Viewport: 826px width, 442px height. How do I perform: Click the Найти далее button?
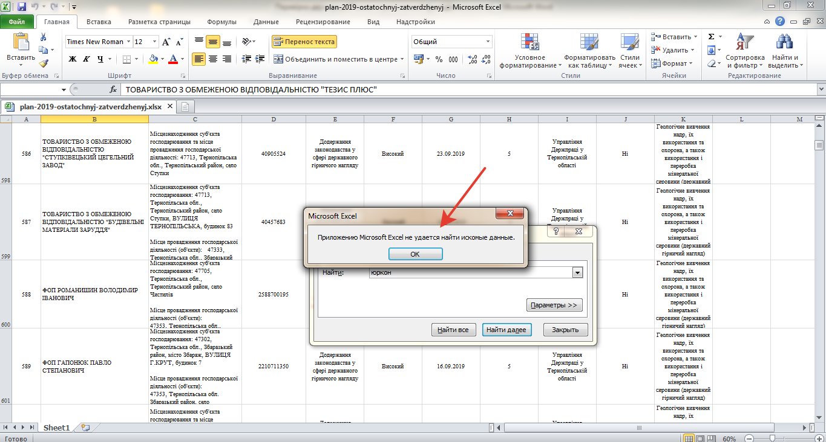[x=507, y=330]
